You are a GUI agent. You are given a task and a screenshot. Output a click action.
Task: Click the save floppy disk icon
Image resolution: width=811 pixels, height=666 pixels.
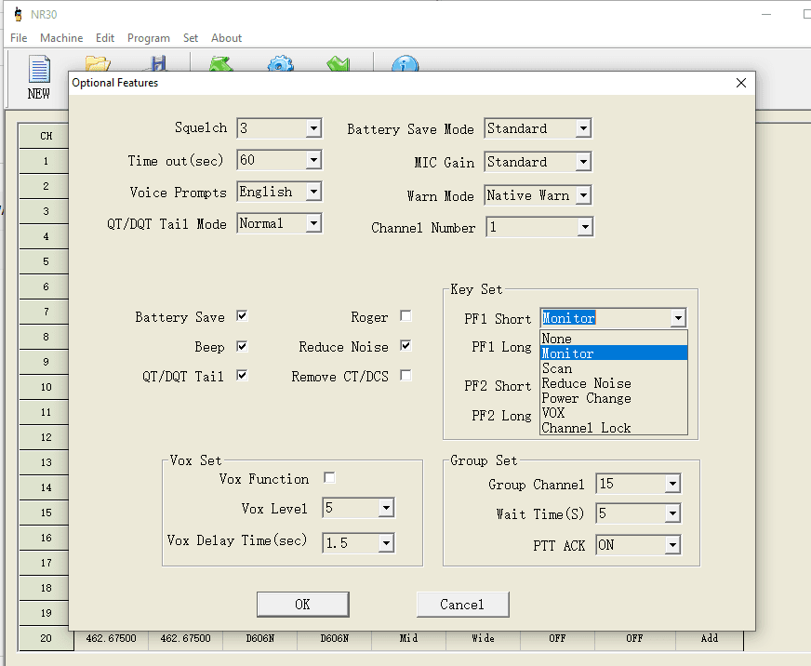[x=158, y=63]
